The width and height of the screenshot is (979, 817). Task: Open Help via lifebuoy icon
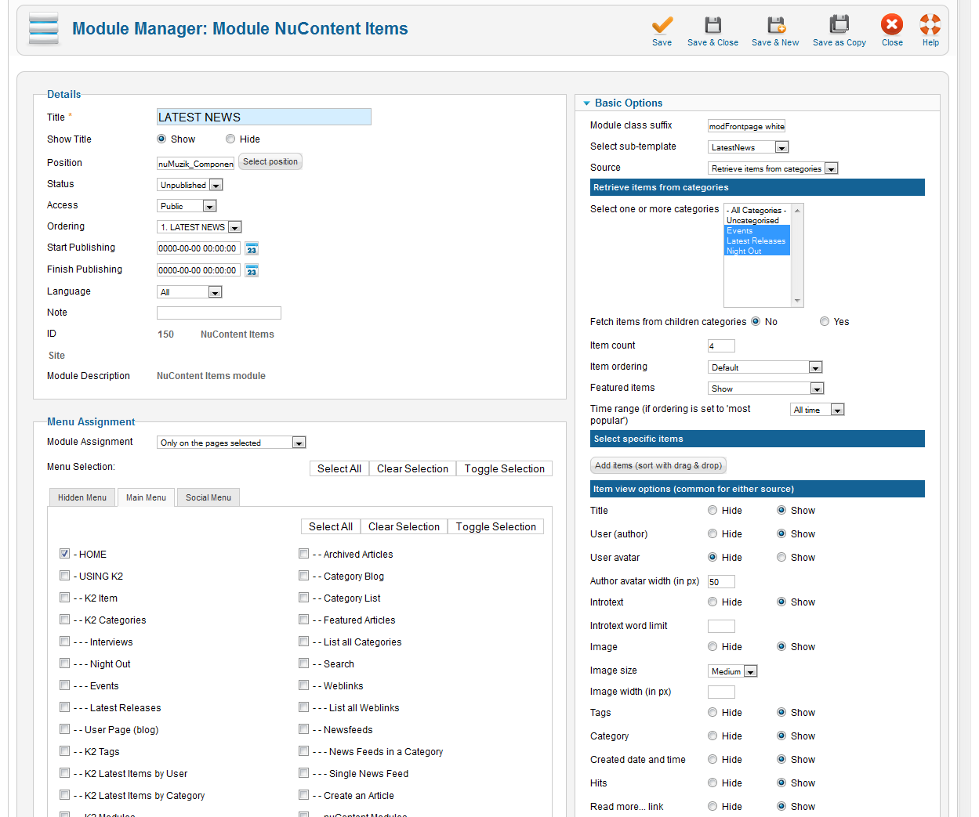pyautogui.click(x=930, y=25)
